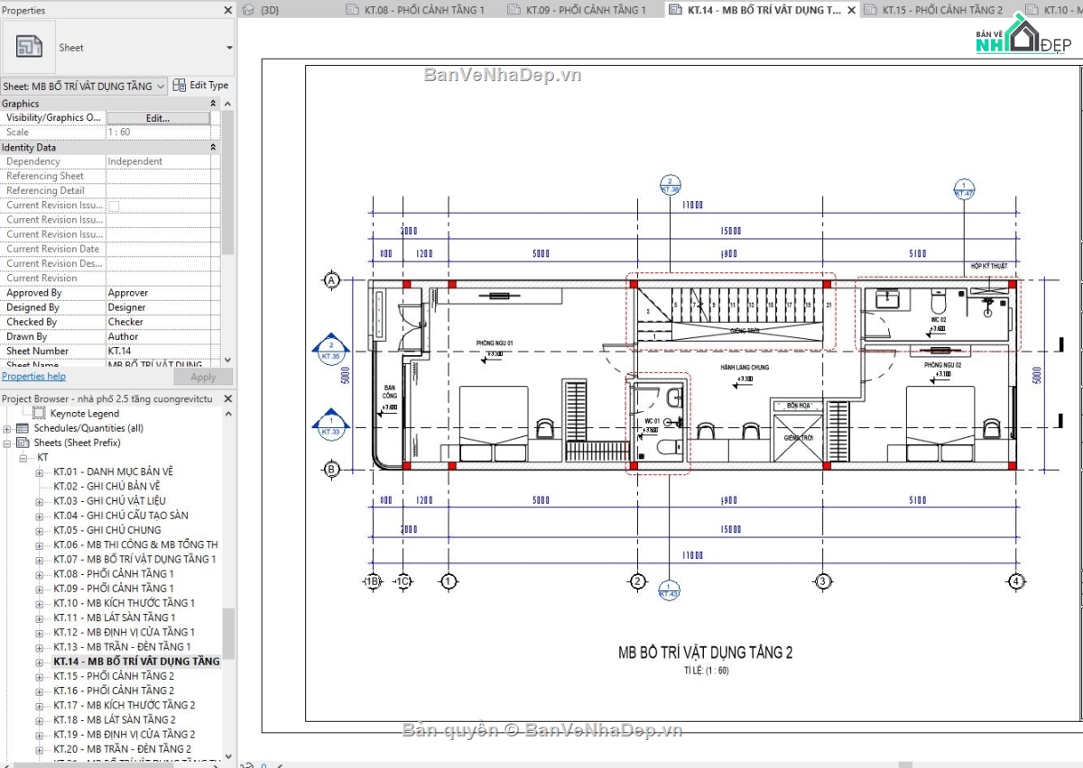Click the Schedules/Quantities table icon
This screenshot has width=1083, height=768.
[x=23, y=428]
